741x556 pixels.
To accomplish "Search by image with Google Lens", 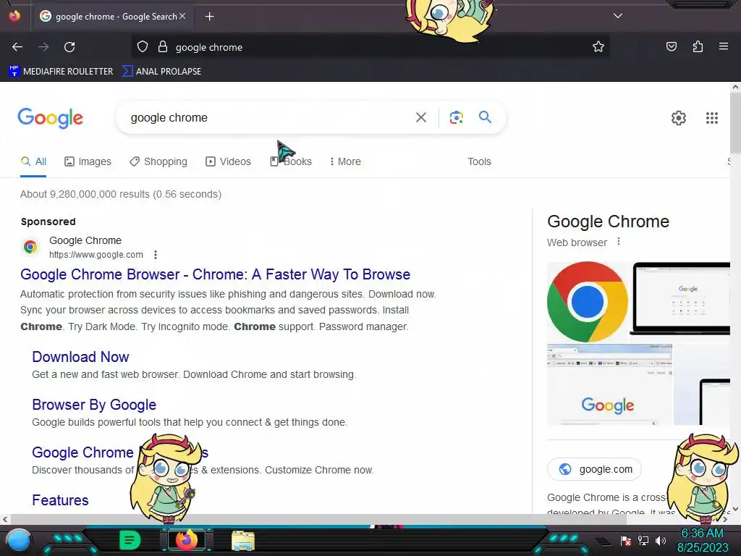I will (456, 117).
